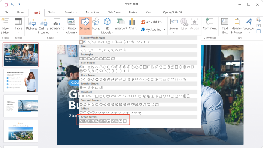Select the Green Business title slide thumbnail
Image resolution: width=263 pixels, height=148 pixels.
[x=21, y=55]
